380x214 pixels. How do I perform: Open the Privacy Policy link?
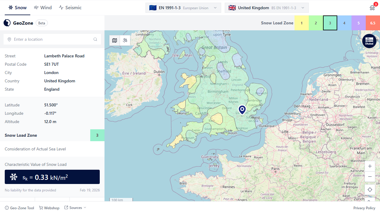[364, 208]
